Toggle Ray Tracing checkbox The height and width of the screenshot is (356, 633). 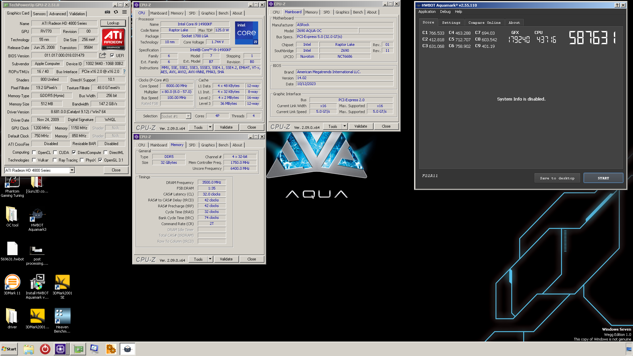55,160
